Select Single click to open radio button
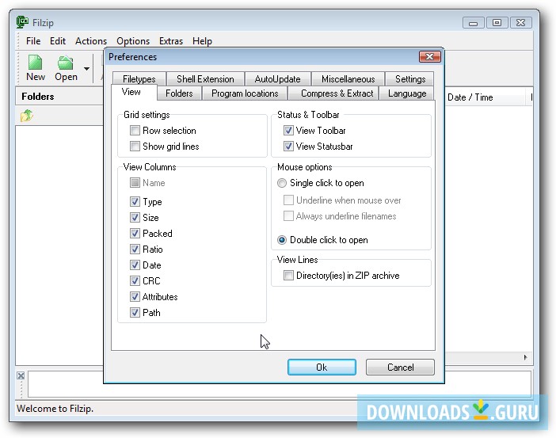The height and width of the screenshot is (438, 556). coord(282,183)
